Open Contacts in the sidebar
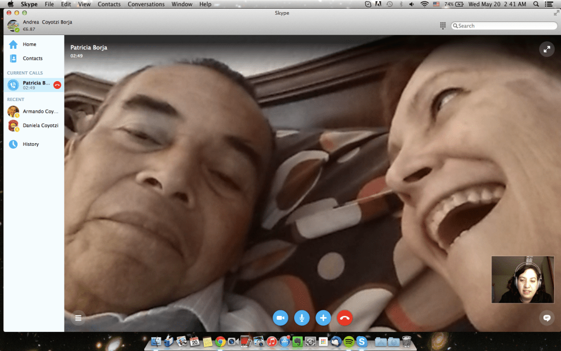 coord(32,58)
